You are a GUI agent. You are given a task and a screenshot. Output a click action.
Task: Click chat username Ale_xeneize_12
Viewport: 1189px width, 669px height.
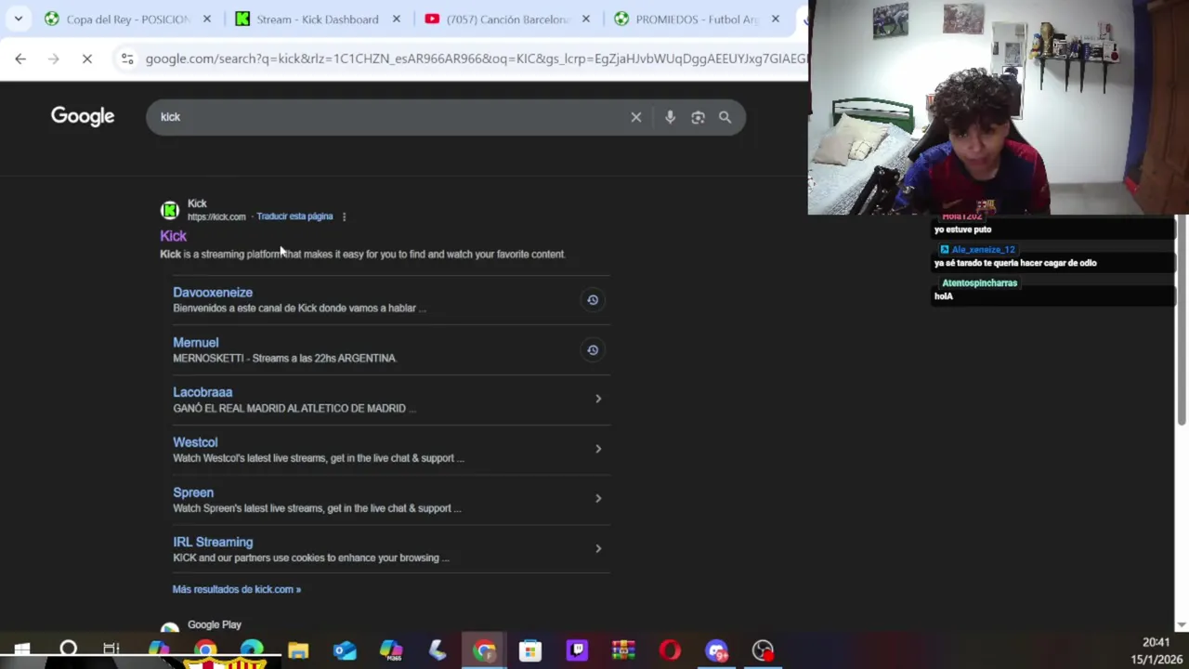click(x=983, y=250)
